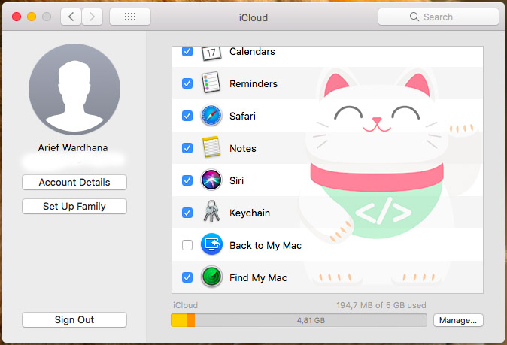Select the Reminders label text
This screenshot has width=507, height=345.
click(x=254, y=83)
